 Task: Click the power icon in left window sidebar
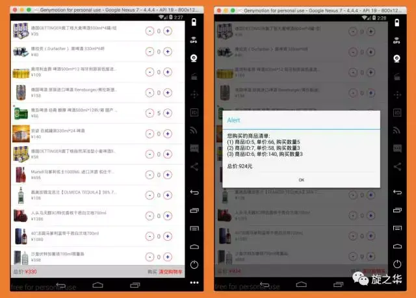pyautogui.click(x=194, y=264)
